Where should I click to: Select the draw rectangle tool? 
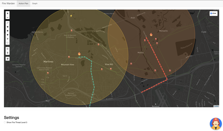coord(8,31)
